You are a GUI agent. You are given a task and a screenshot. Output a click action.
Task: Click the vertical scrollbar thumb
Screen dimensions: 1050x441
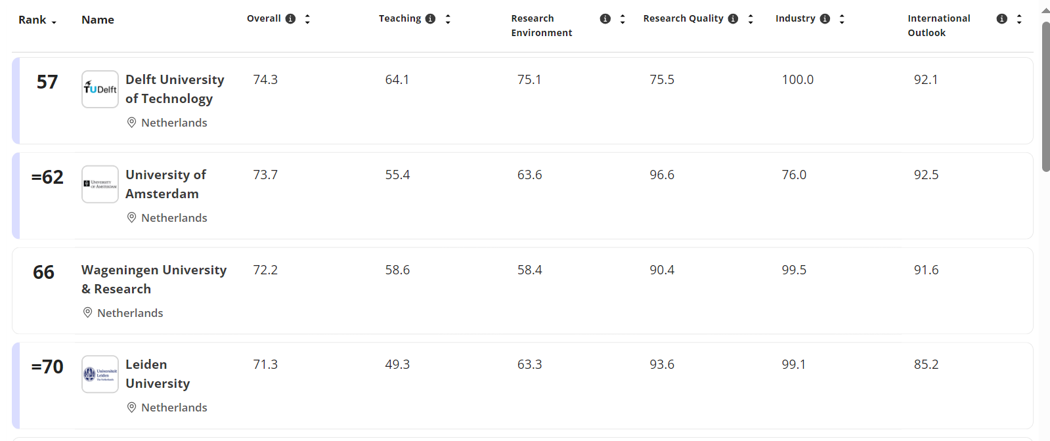[1045, 96]
